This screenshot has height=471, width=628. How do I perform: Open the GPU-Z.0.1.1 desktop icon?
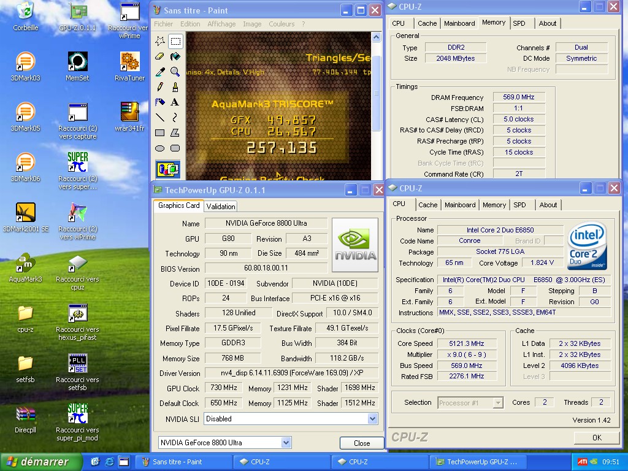77,11
